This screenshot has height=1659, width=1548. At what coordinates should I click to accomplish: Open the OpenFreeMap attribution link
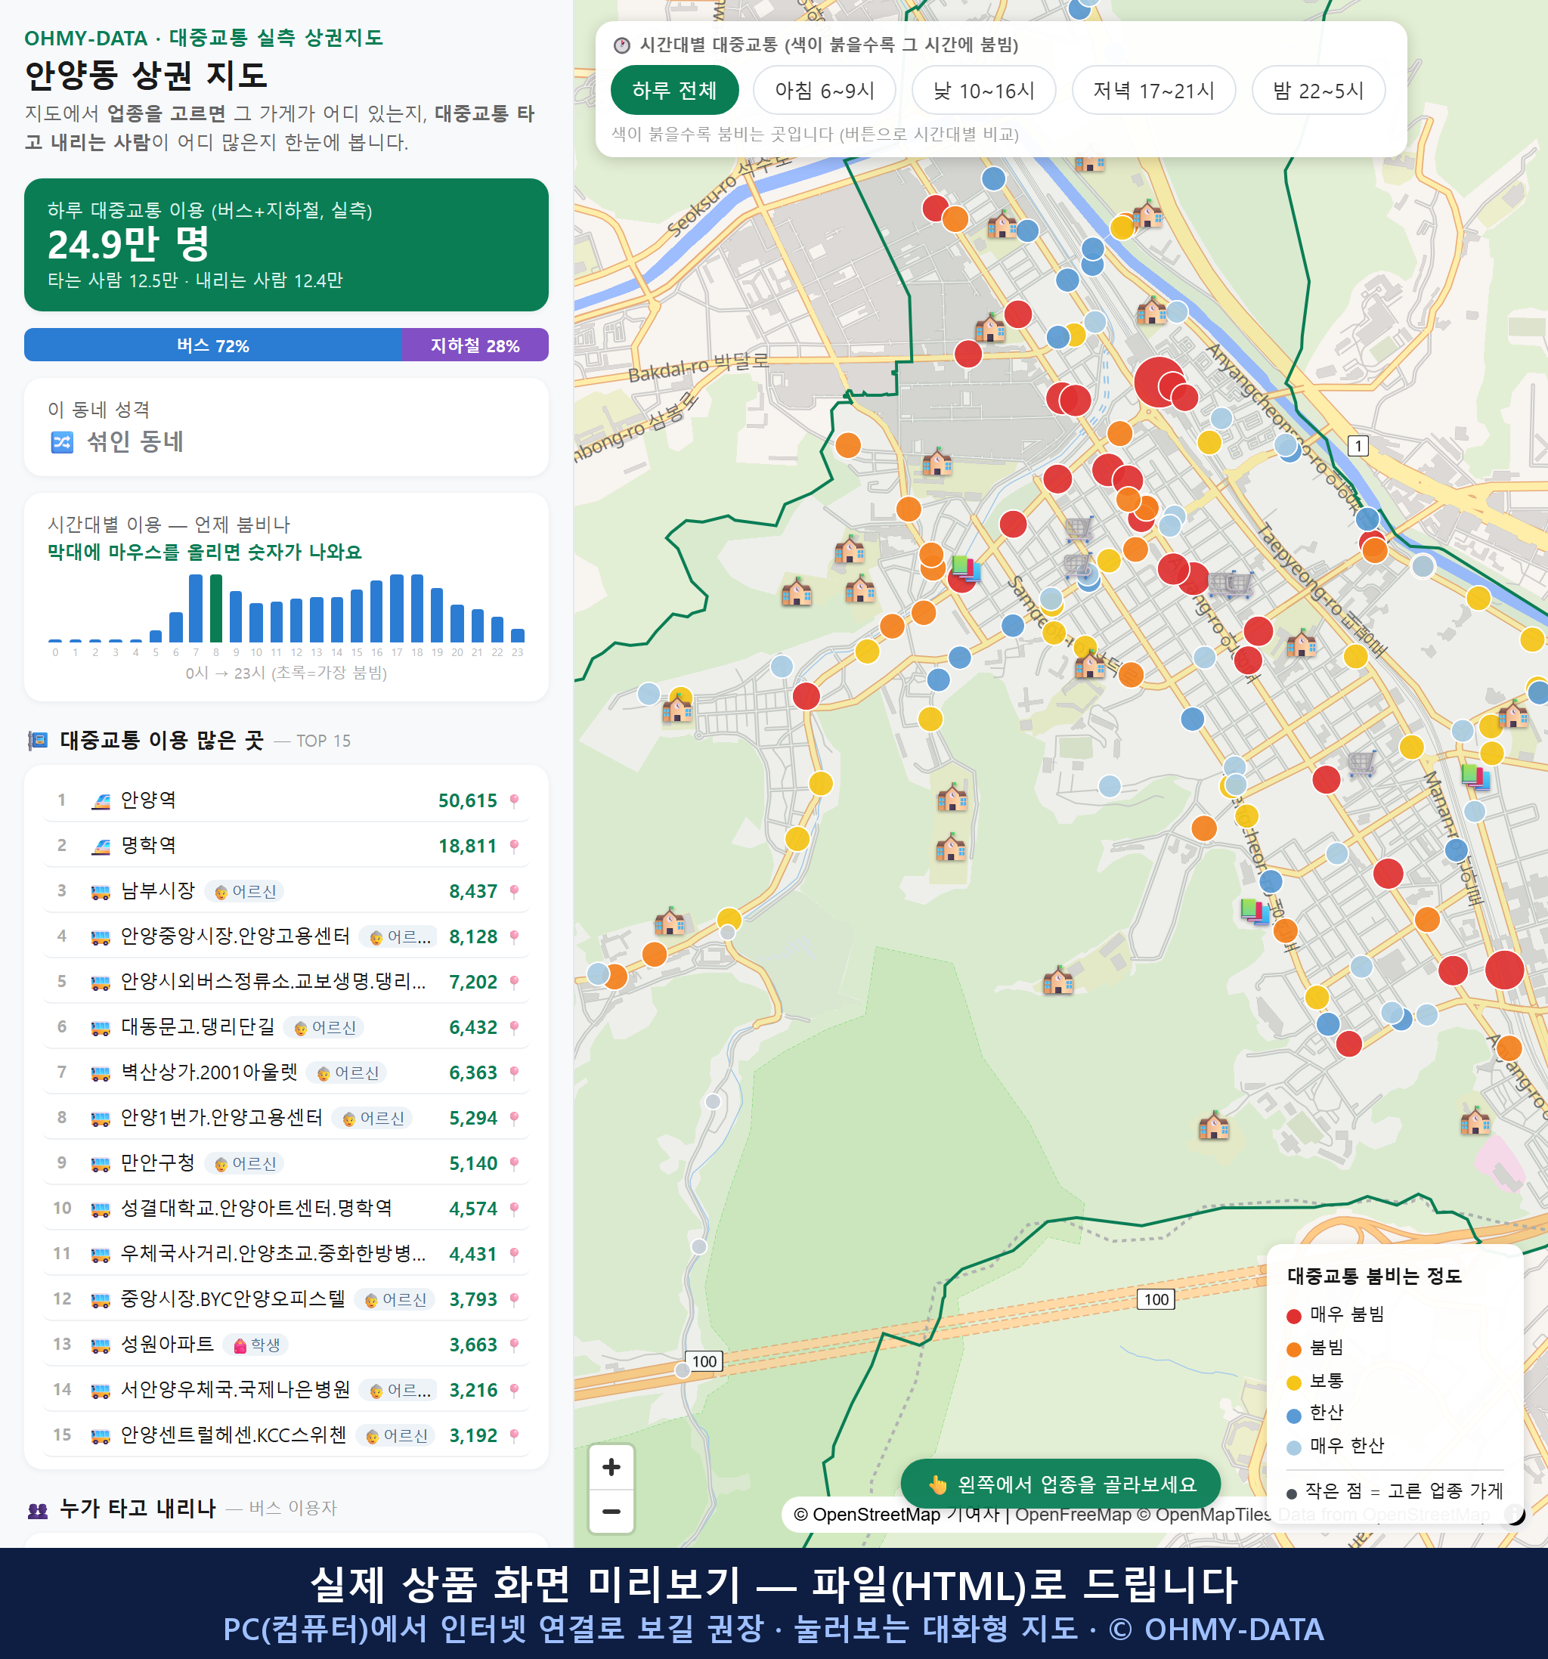pyautogui.click(x=1073, y=1514)
